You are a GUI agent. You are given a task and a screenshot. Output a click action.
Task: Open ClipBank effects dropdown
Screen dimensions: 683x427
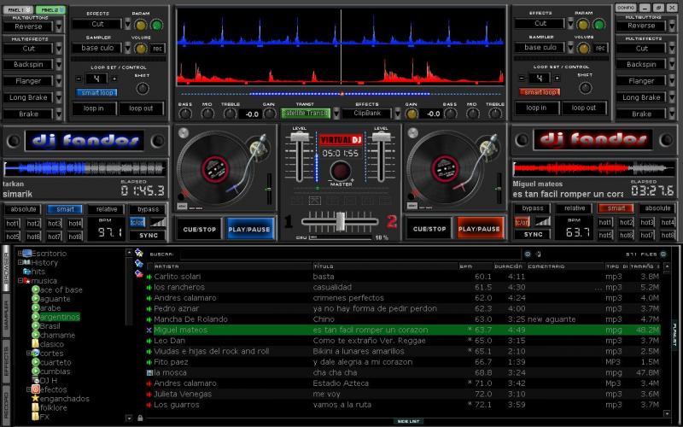(x=397, y=114)
